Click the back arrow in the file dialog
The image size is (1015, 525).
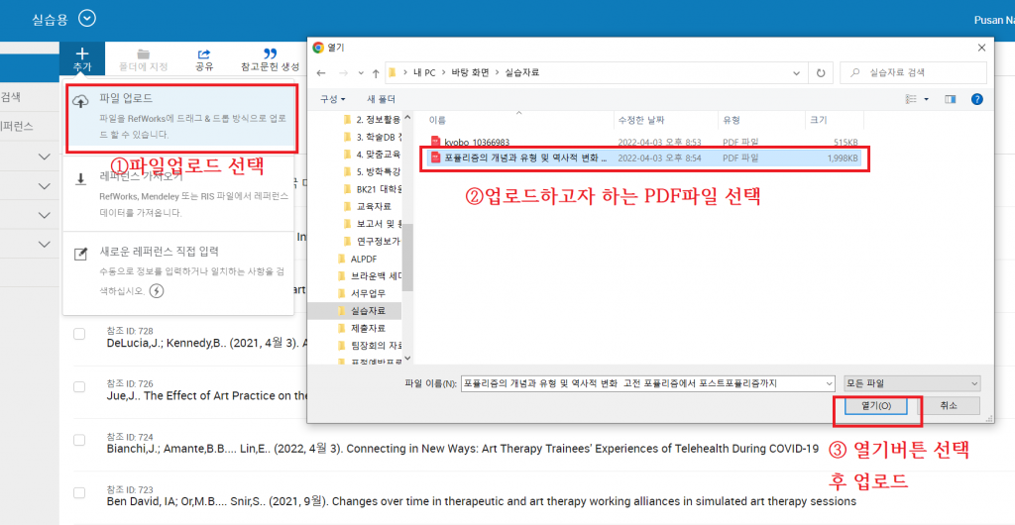(321, 72)
